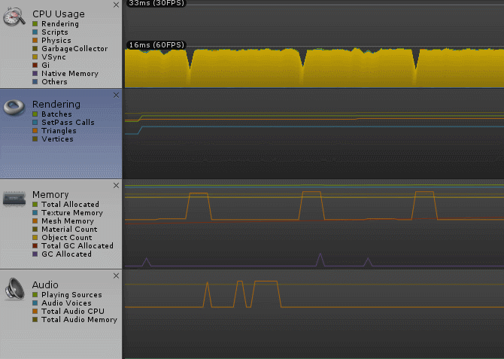Click the 33ms (30FPS) graph marker

click(x=156, y=3)
